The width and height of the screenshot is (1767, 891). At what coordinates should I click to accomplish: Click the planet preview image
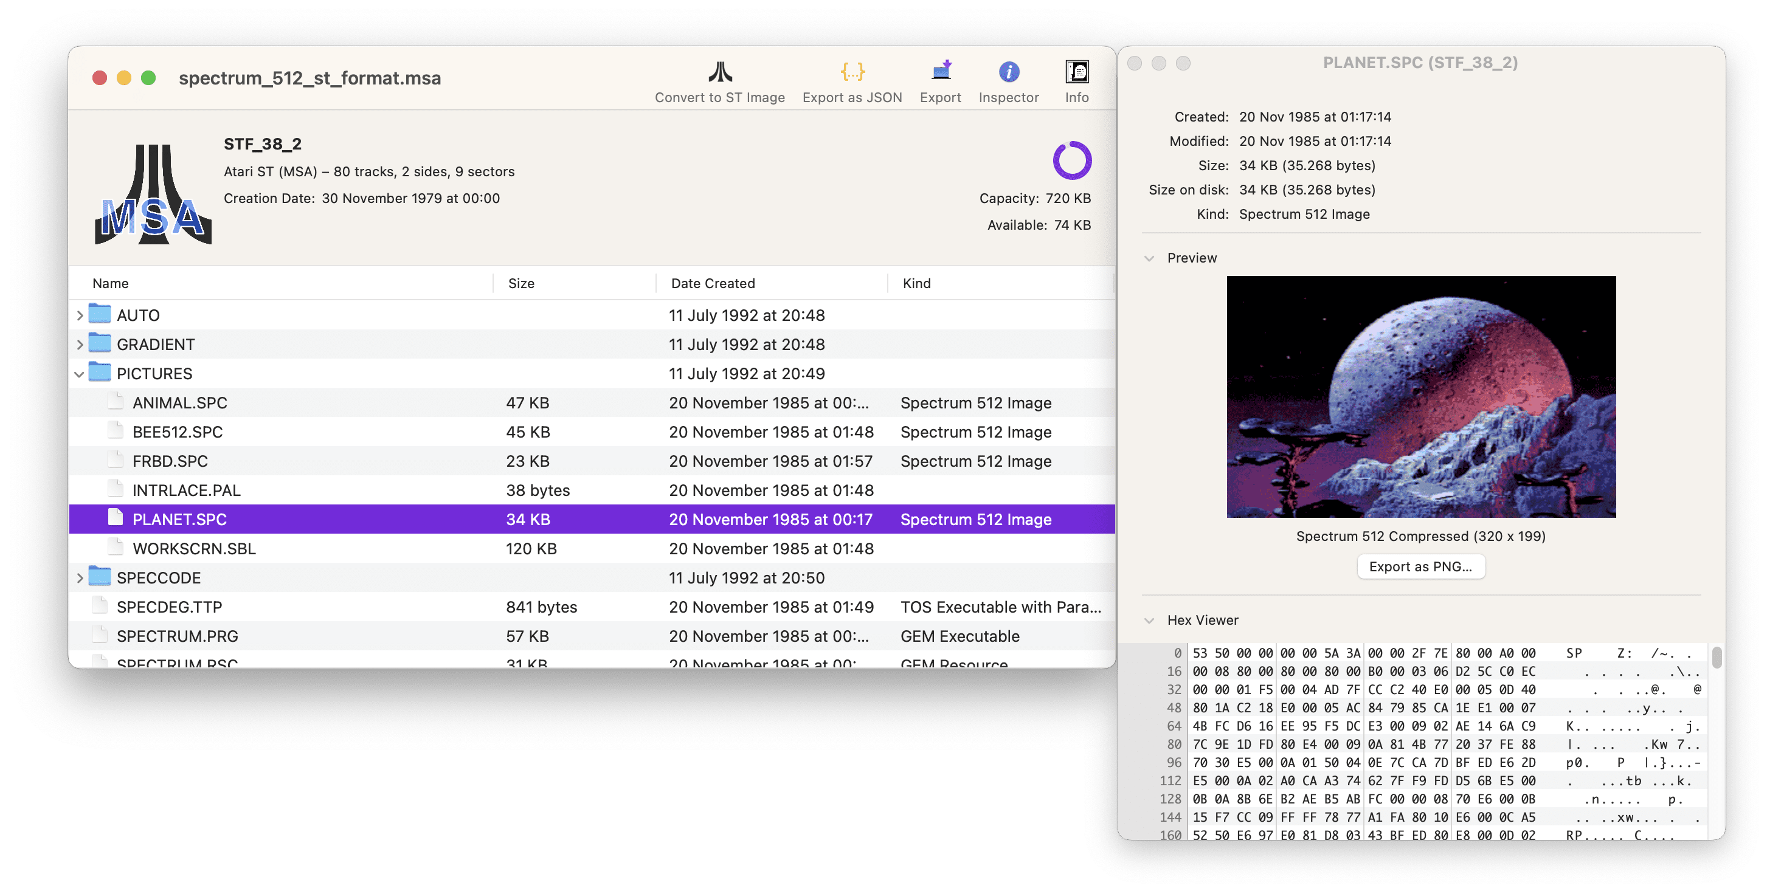coord(1420,397)
